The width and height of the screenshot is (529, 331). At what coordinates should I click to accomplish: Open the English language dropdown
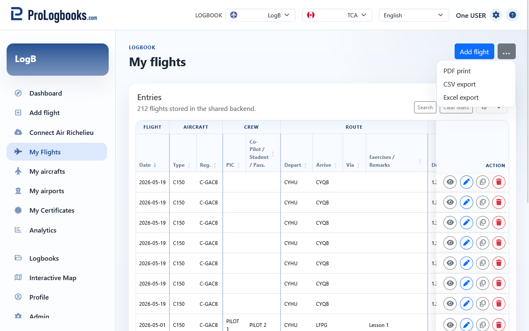414,15
